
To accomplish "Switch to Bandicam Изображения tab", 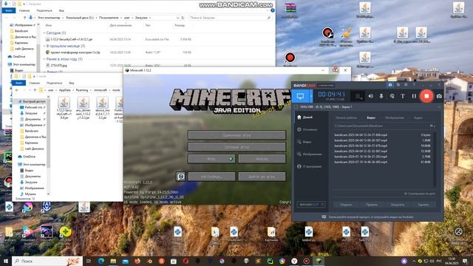I will [395, 117].
